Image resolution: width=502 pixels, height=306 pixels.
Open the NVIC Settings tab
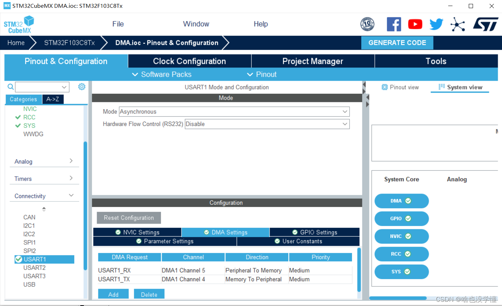pos(137,232)
